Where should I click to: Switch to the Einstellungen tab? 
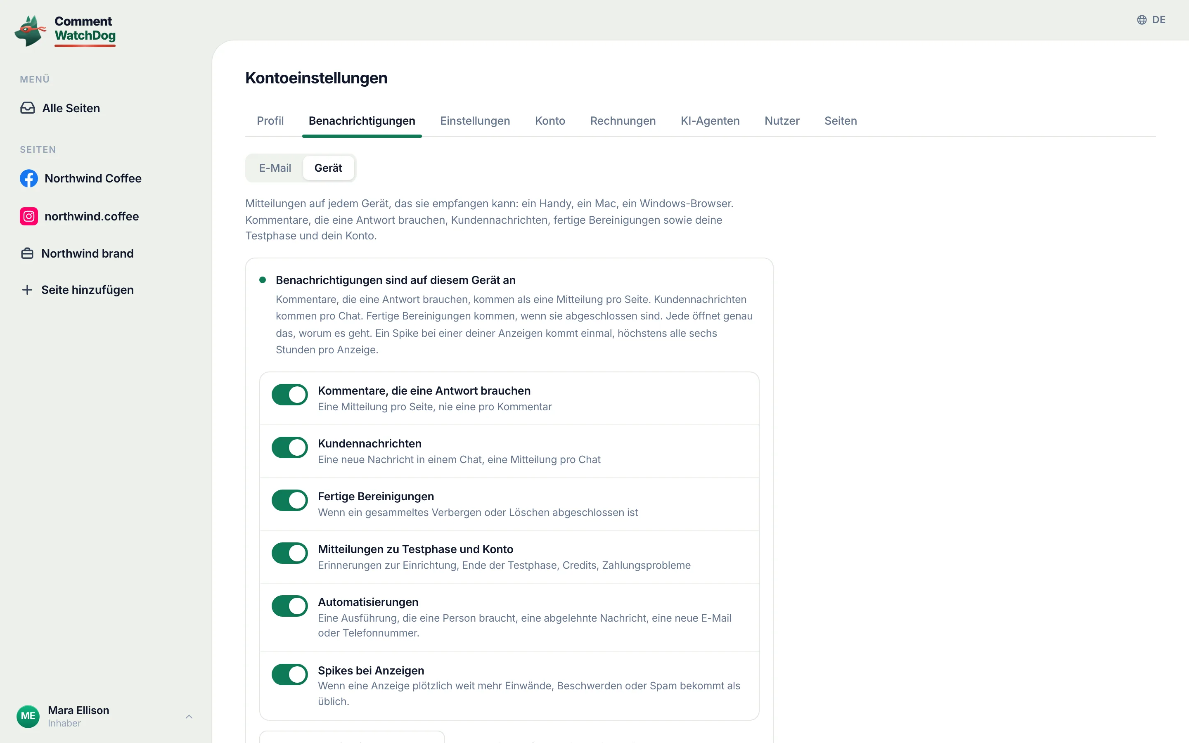[x=475, y=121]
